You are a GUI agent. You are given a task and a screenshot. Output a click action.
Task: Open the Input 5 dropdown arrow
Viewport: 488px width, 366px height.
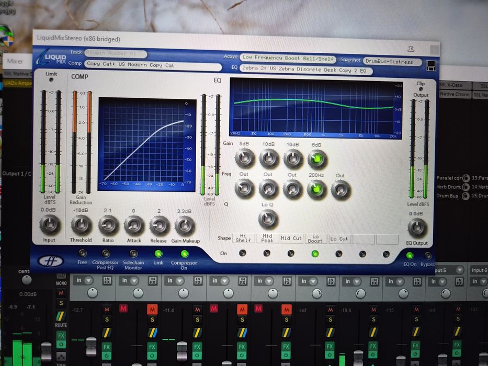459,270
